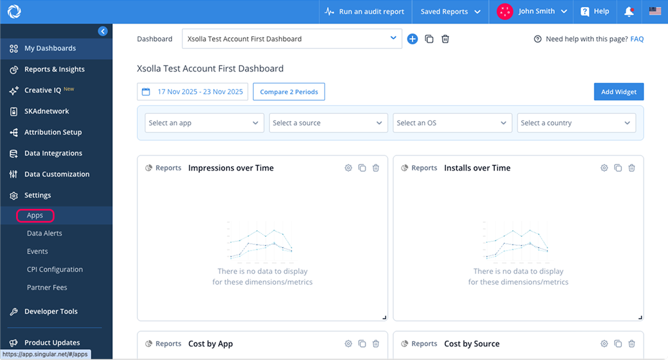Open the Saved Reports dropdown
668x360 pixels.
[450, 12]
